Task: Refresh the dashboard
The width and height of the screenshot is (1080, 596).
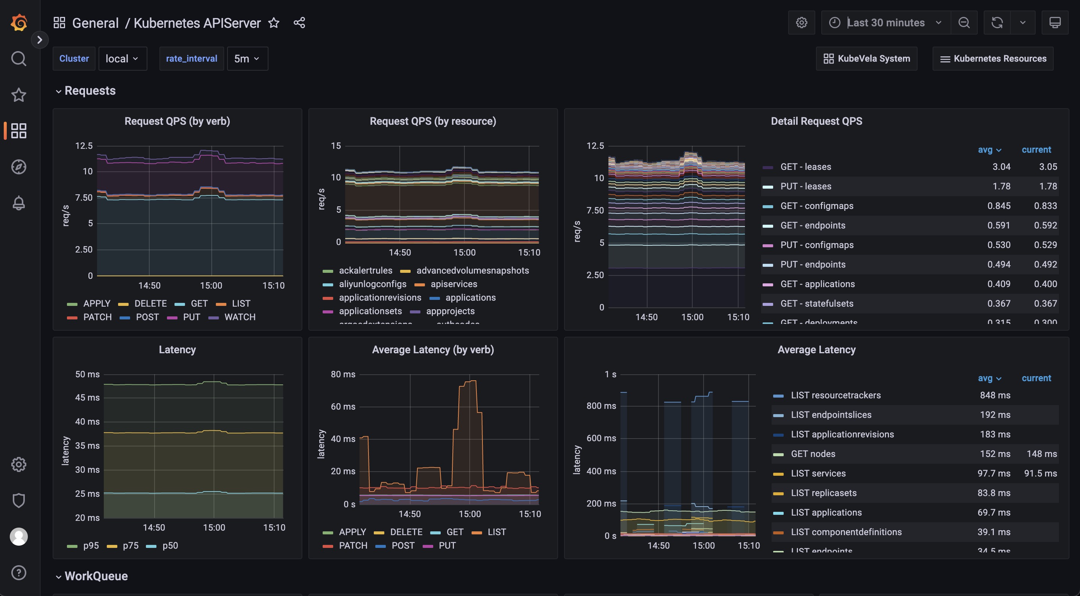Action: (x=997, y=23)
